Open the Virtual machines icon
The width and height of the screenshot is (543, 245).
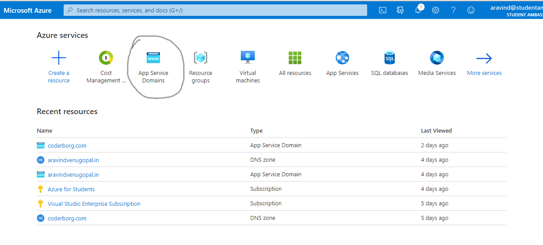(248, 58)
